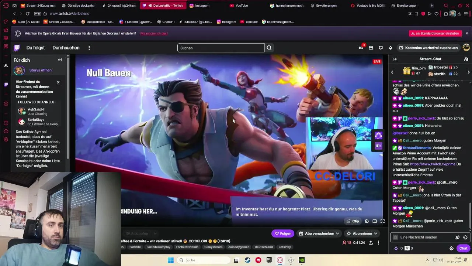The width and height of the screenshot is (472, 266).
Task: Open SariaSlays followed channel
Action: pos(38,122)
